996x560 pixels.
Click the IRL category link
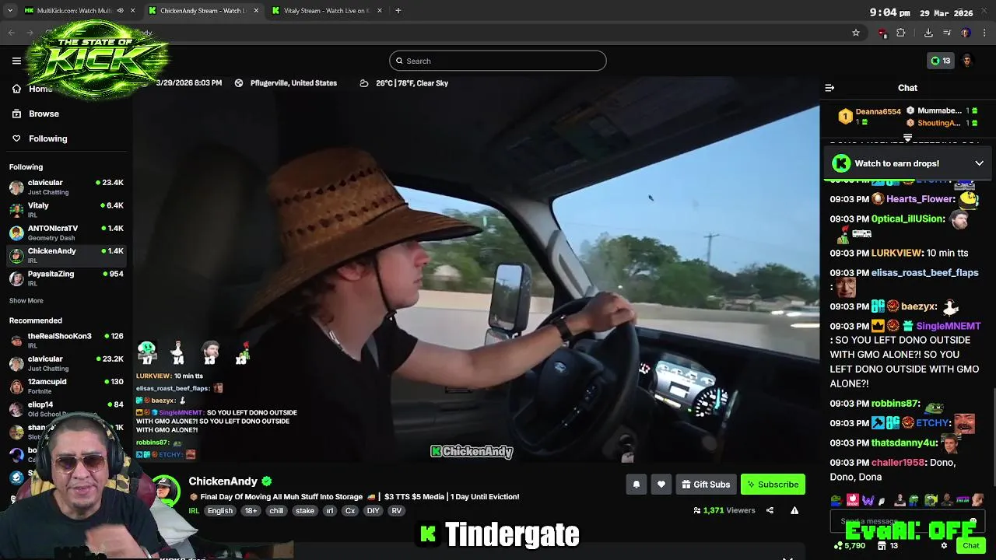194,511
